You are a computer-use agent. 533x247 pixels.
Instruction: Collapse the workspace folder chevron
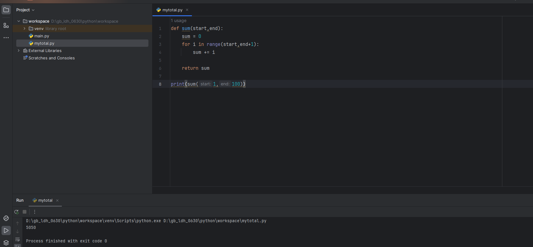[x=19, y=21]
